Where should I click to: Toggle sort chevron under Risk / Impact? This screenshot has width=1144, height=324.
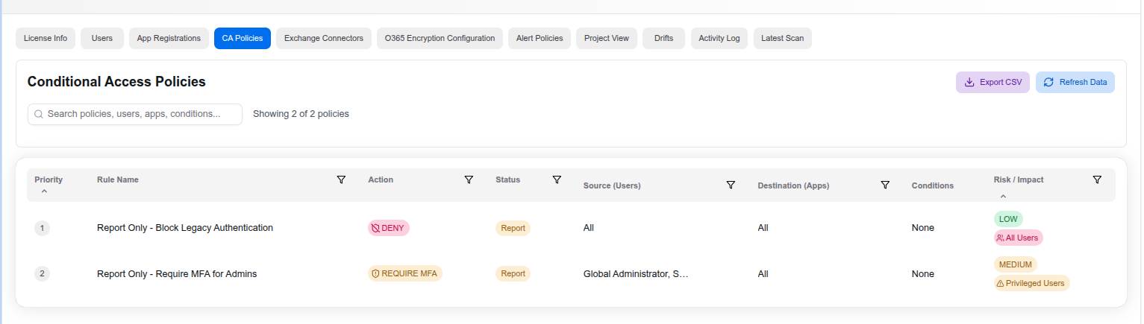pyautogui.click(x=1003, y=197)
